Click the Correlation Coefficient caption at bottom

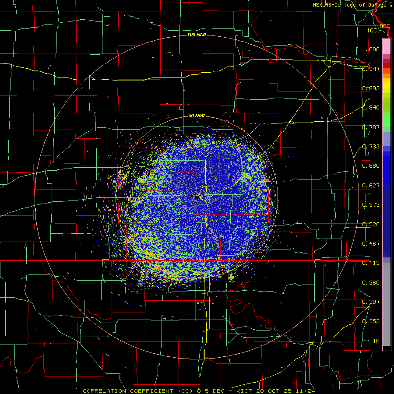tap(199, 391)
